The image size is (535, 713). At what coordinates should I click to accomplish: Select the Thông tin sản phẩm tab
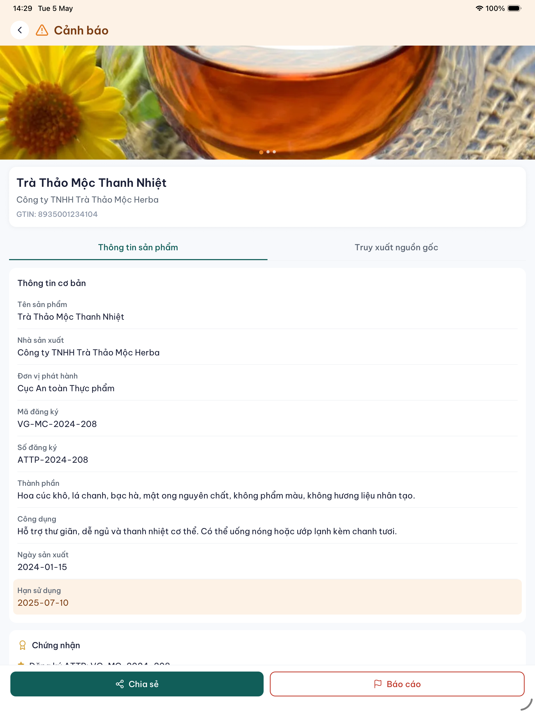[138, 247]
